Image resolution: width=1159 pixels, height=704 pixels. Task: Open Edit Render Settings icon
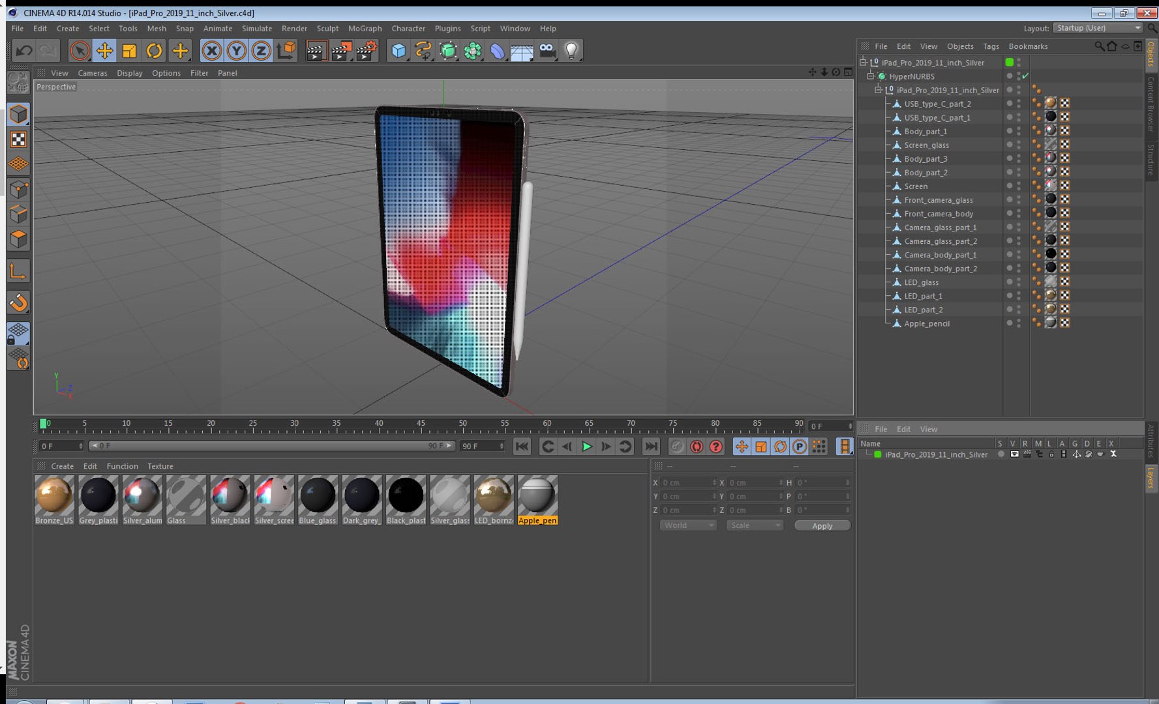(367, 50)
